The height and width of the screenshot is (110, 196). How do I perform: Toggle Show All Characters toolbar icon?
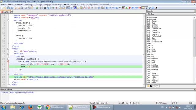71,8
